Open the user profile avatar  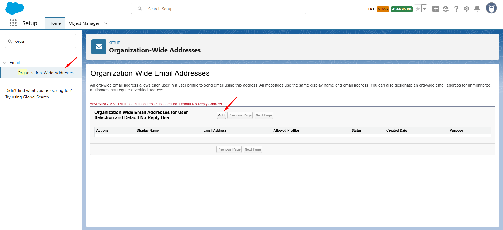[491, 8]
